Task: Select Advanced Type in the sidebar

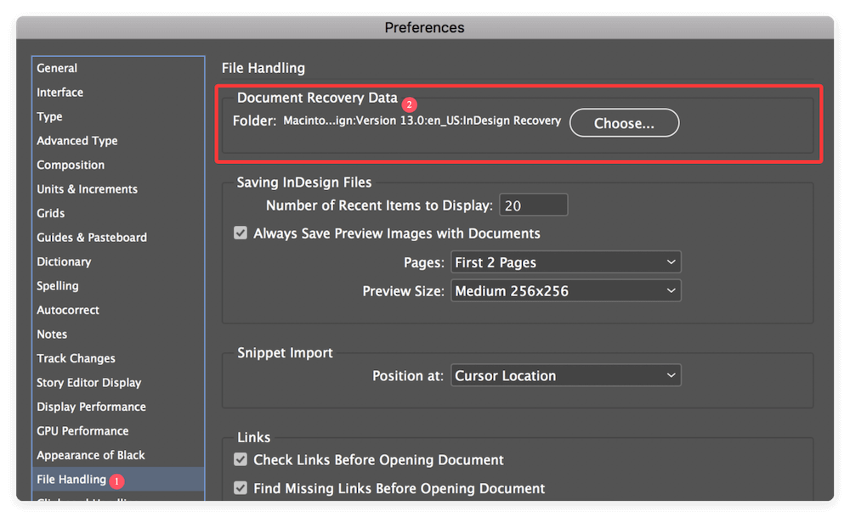Action: 76,140
